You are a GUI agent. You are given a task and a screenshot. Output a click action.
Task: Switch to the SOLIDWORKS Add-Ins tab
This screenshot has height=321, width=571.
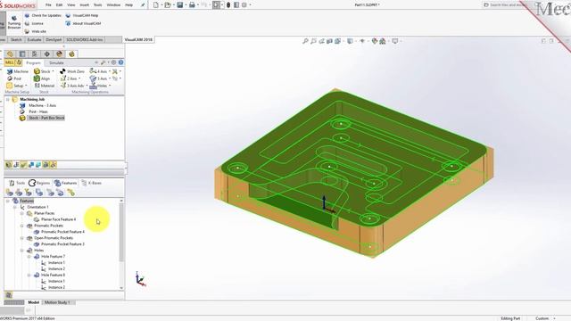tap(85, 39)
